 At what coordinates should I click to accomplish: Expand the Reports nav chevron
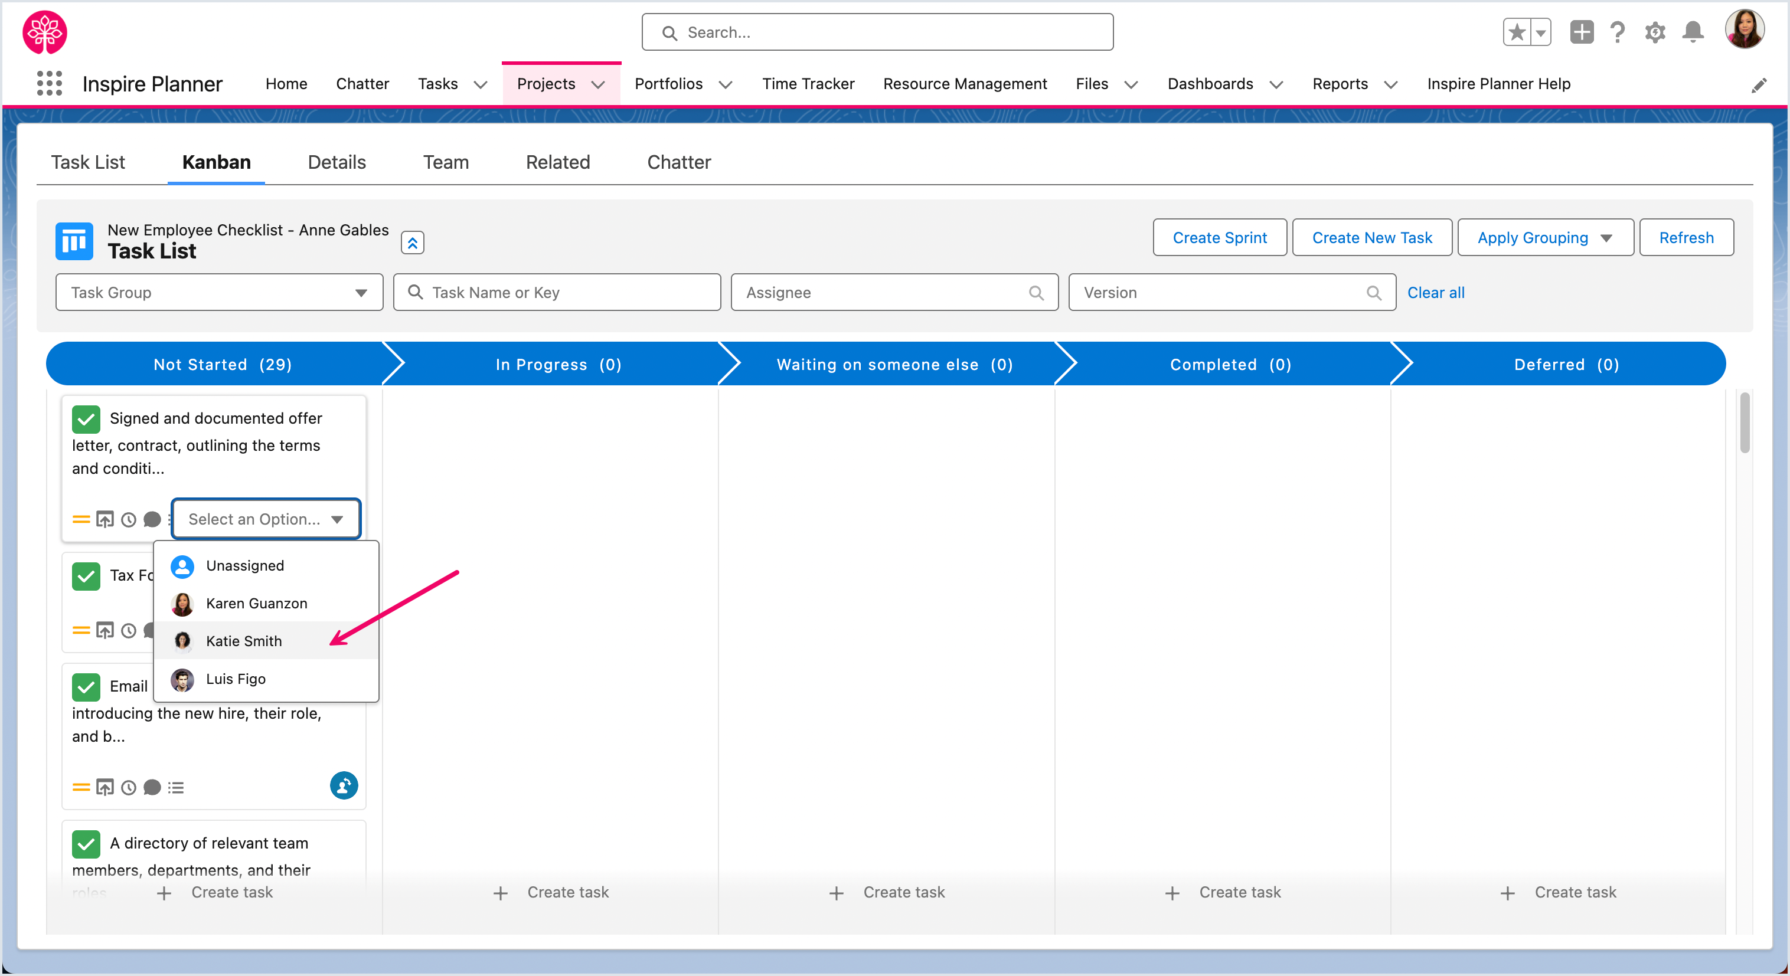1390,85
